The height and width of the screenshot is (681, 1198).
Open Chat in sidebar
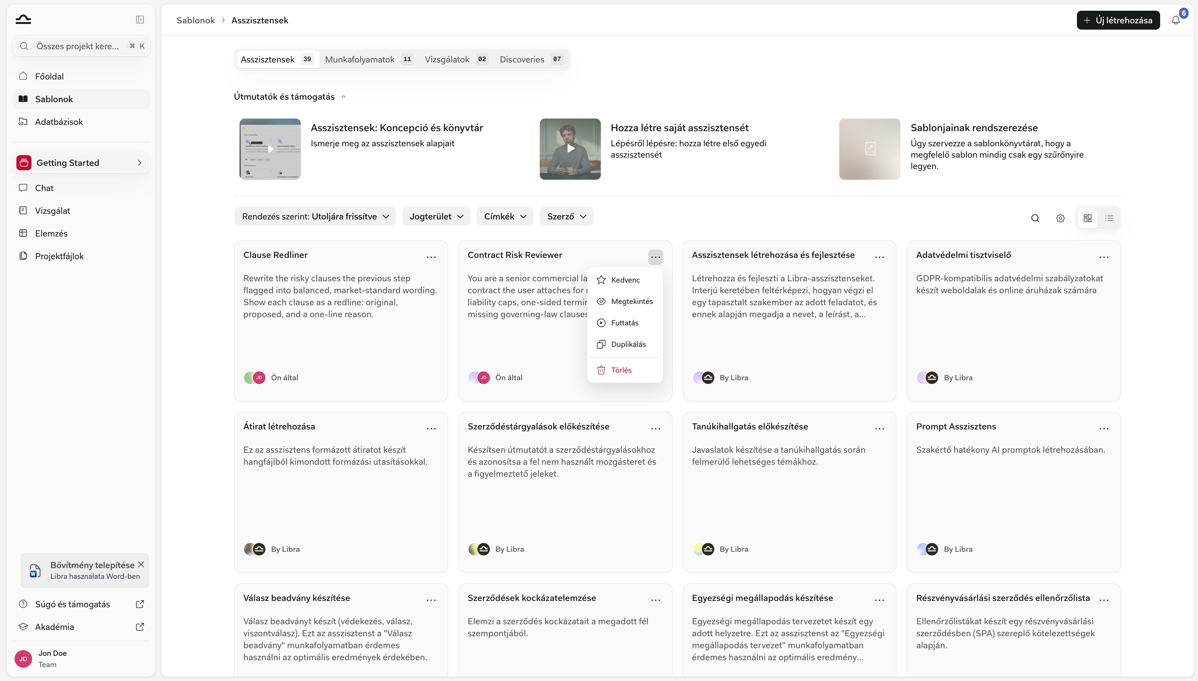(x=81, y=188)
